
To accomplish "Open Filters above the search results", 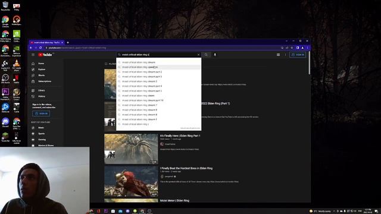I will [110, 64].
